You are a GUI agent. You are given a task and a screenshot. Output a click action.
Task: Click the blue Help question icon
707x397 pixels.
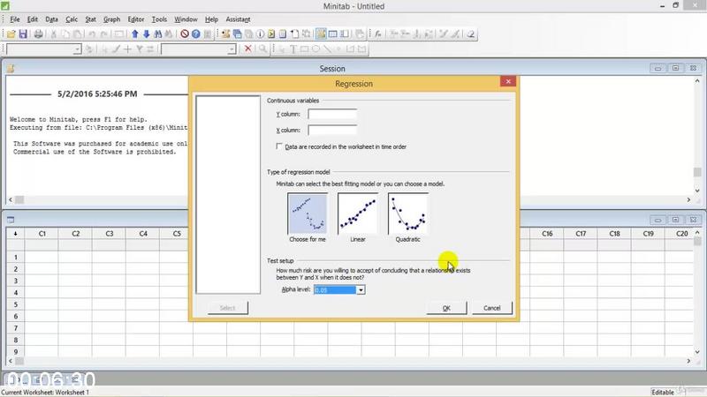[195, 34]
